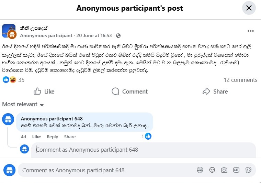The height and width of the screenshot is (183, 261).
Task: View the comment's thumbs-up reaction icon
Action: click(148, 136)
